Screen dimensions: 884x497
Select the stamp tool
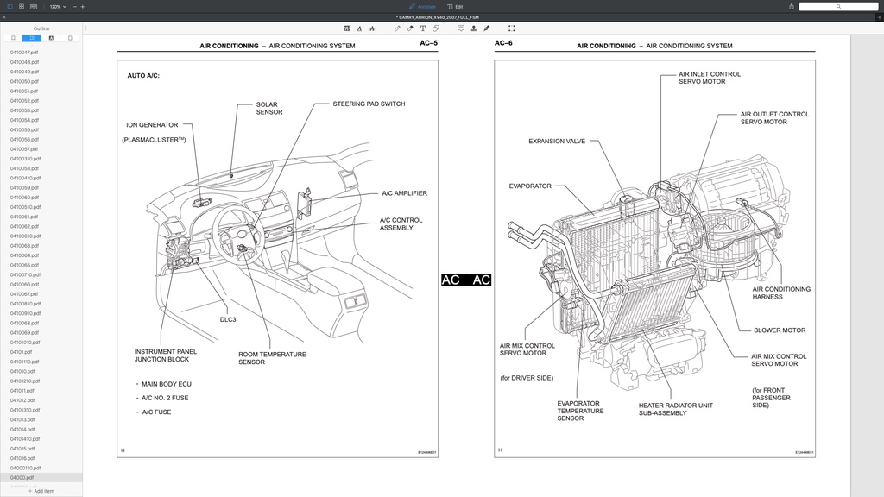point(473,28)
